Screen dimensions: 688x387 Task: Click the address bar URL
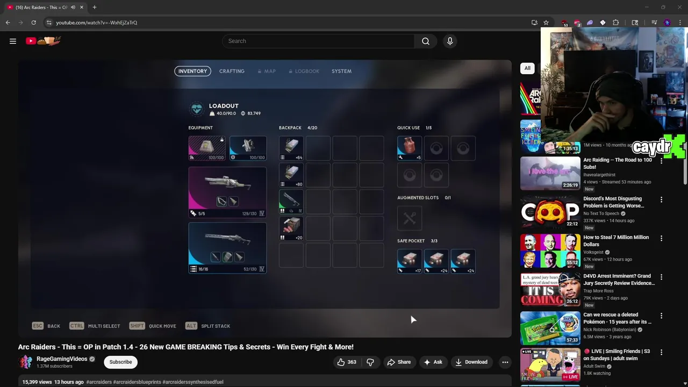coord(97,23)
